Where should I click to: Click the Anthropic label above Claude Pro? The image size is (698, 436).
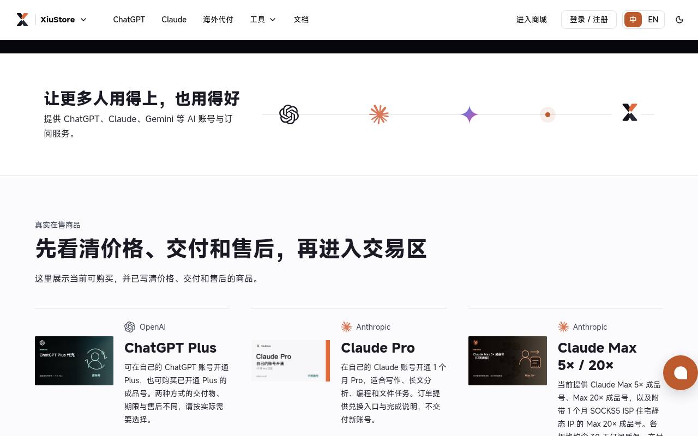pos(374,327)
